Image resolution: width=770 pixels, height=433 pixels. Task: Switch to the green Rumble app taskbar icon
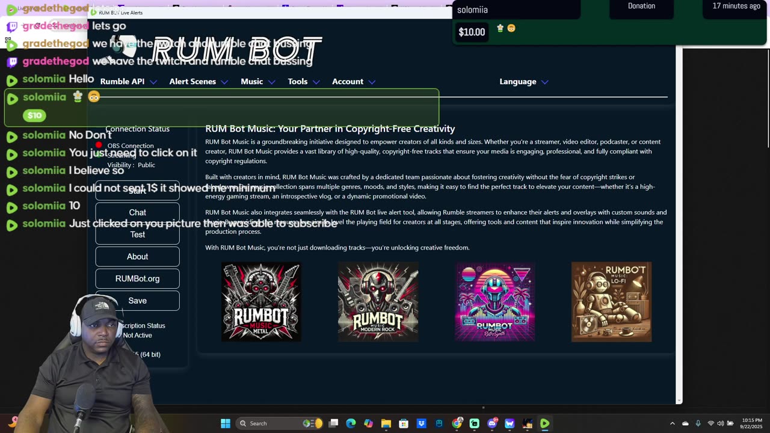pyautogui.click(x=544, y=423)
